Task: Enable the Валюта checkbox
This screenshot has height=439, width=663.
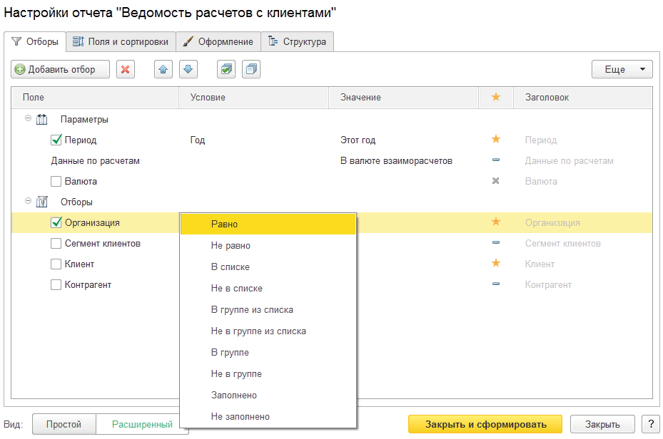Action: pos(57,182)
